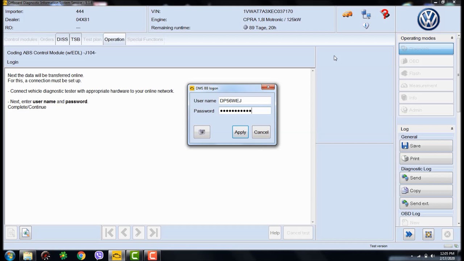Click the orange Camtasia recorder taskbar icon
The height and width of the screenshot is (261, 464).
coord(152,256)
